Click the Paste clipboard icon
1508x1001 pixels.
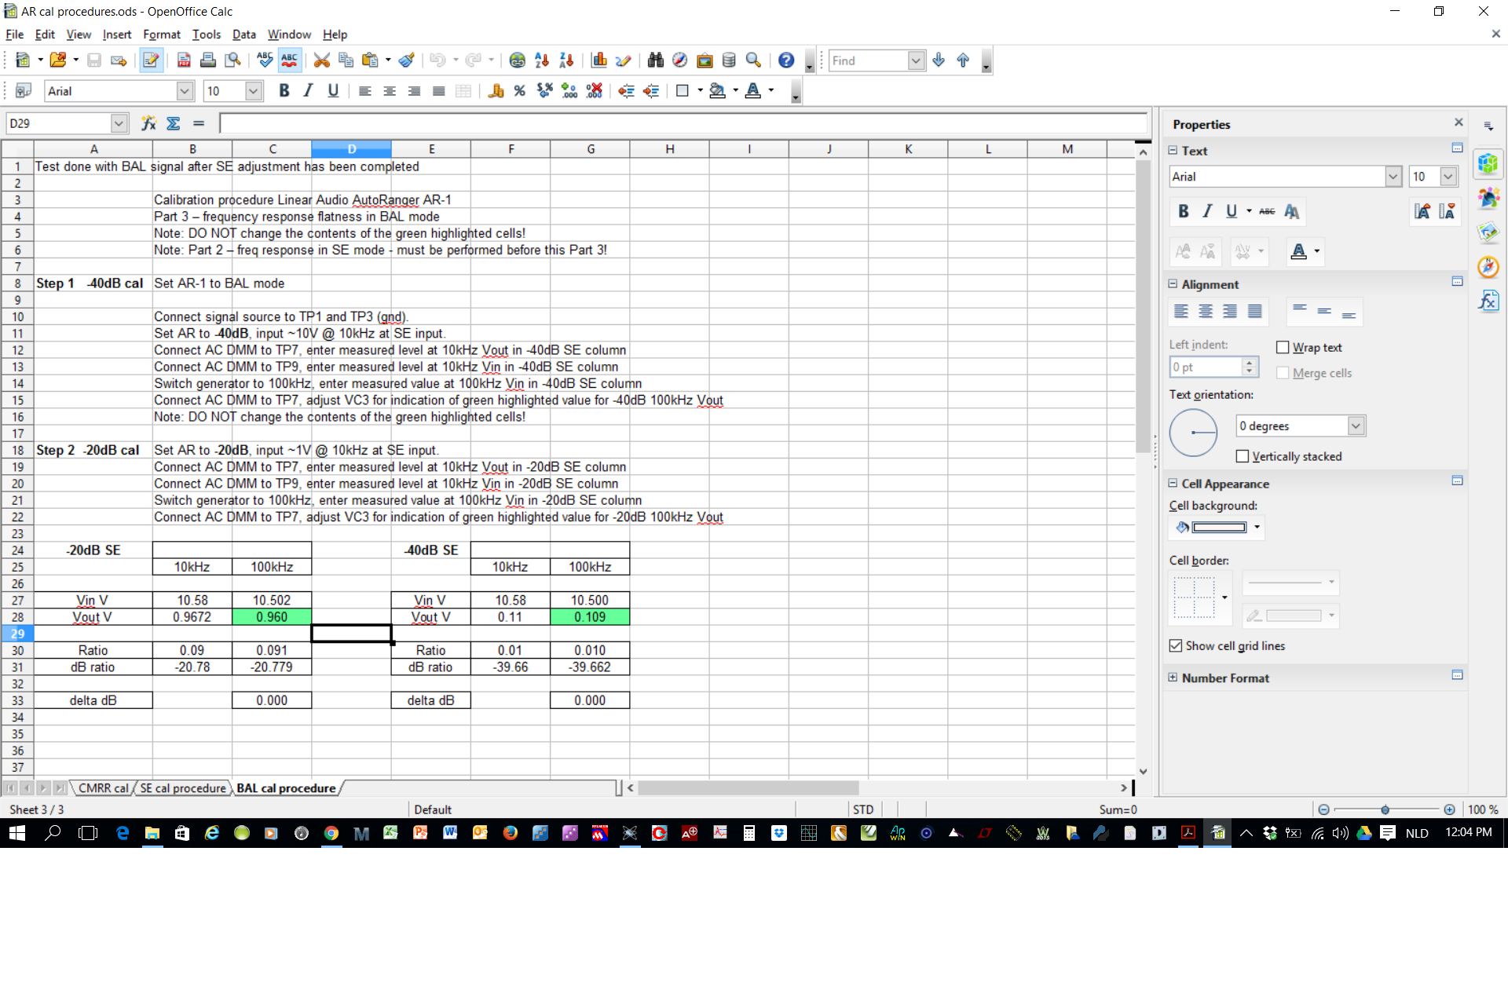tap(370, 60)
